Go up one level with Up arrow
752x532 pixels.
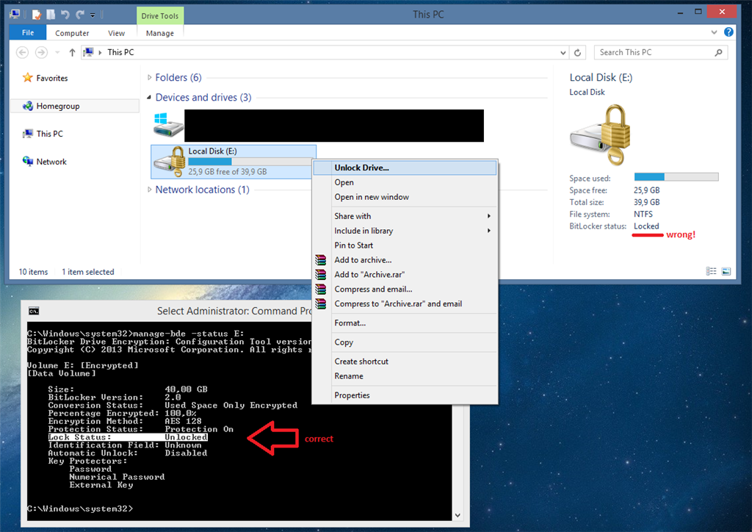[x=72, y=52]
